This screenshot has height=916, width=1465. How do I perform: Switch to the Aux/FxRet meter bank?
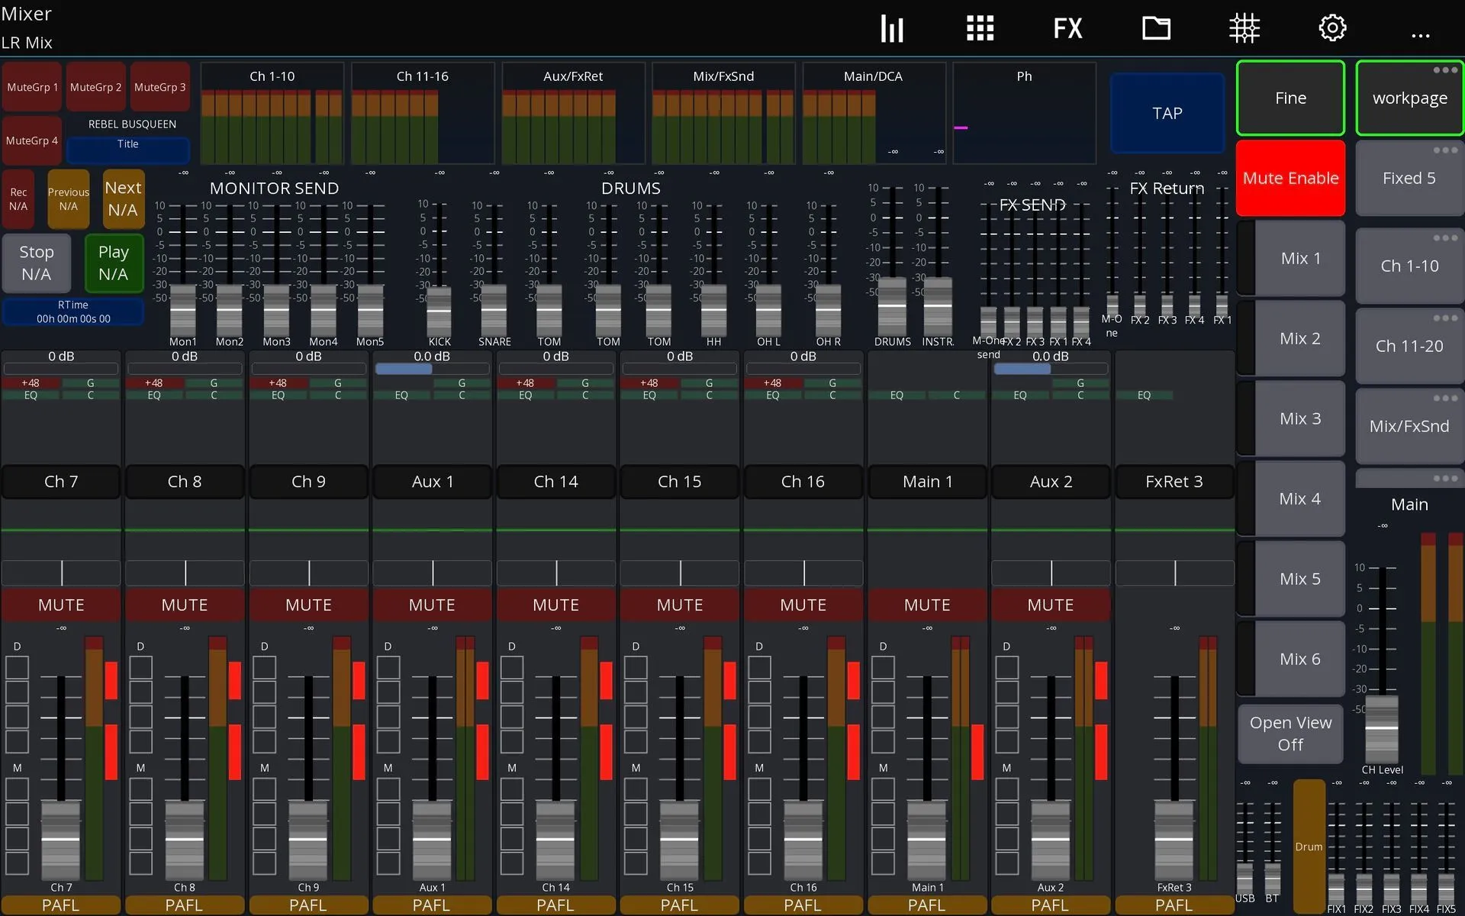pyautogui.click(x=573, y=113)
